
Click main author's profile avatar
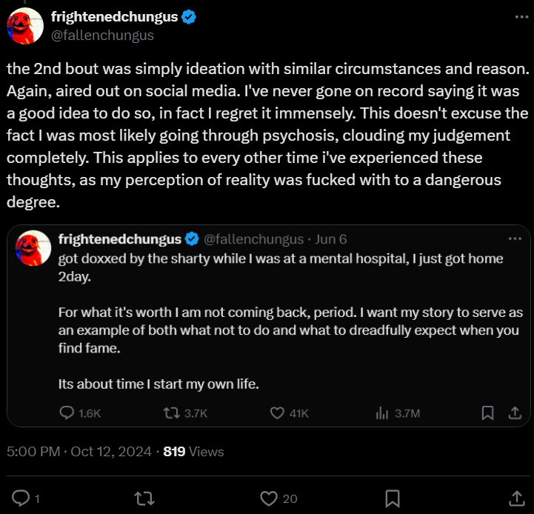point(24,27)
